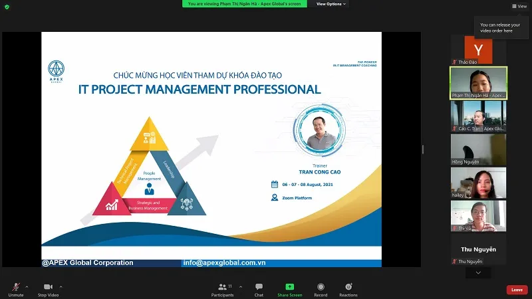Click the IT PROJECT MANAGEMENT PROFESSIONAL title
532x299 pixels.
point(199,90)
